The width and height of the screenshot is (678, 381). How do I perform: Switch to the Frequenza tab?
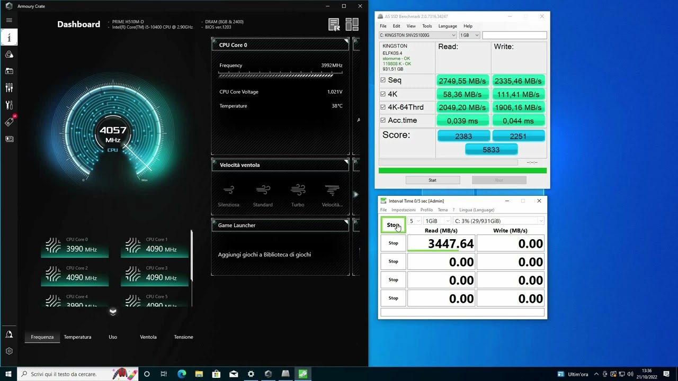coord(42,337)
